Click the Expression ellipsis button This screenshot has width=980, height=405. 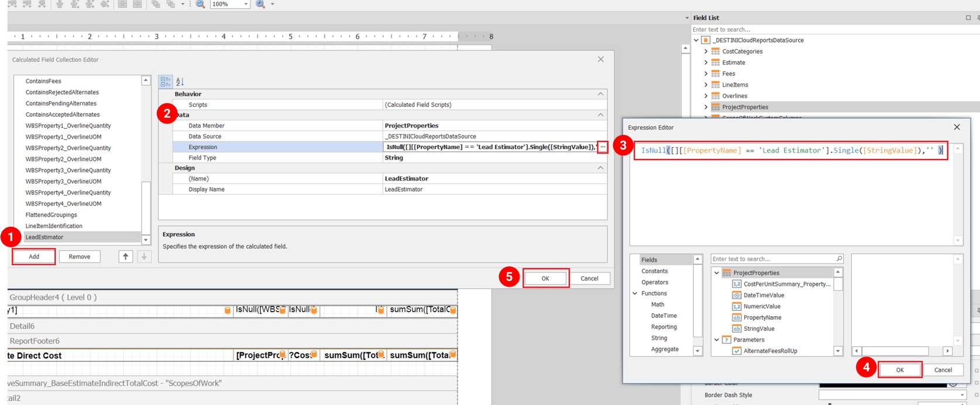tap(603, 147)
